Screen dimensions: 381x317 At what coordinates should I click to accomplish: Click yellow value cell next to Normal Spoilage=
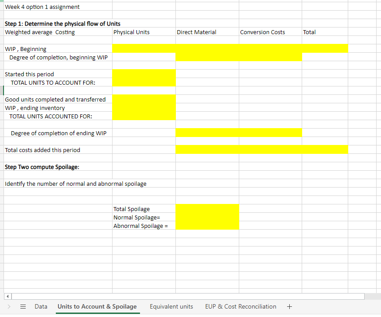(x=207, y=217)
